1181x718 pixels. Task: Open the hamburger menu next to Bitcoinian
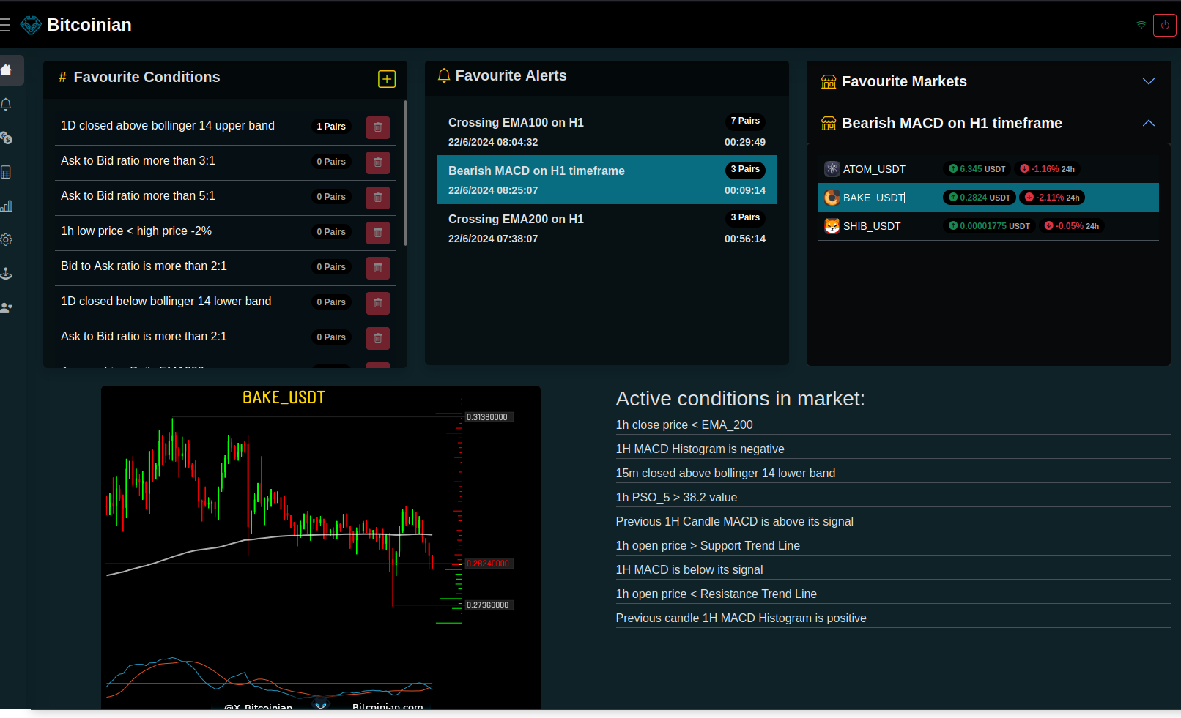[x=6, y=24]
